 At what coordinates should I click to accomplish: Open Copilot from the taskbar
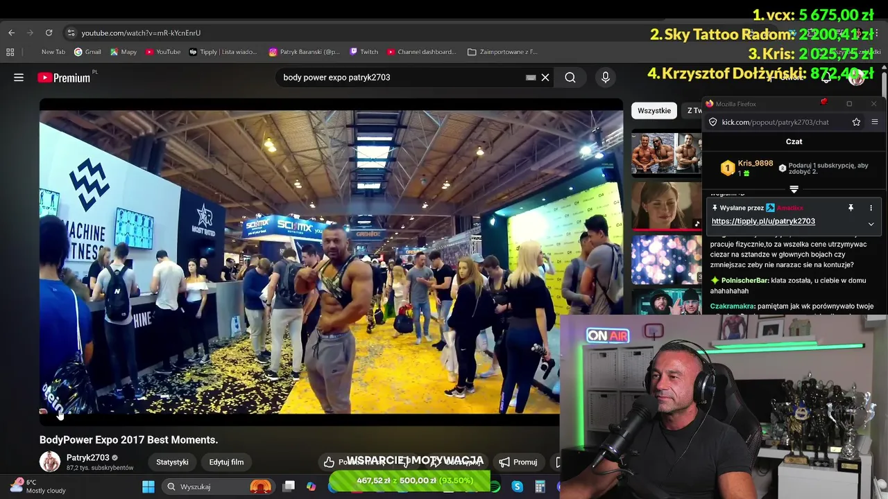point(311,487)
